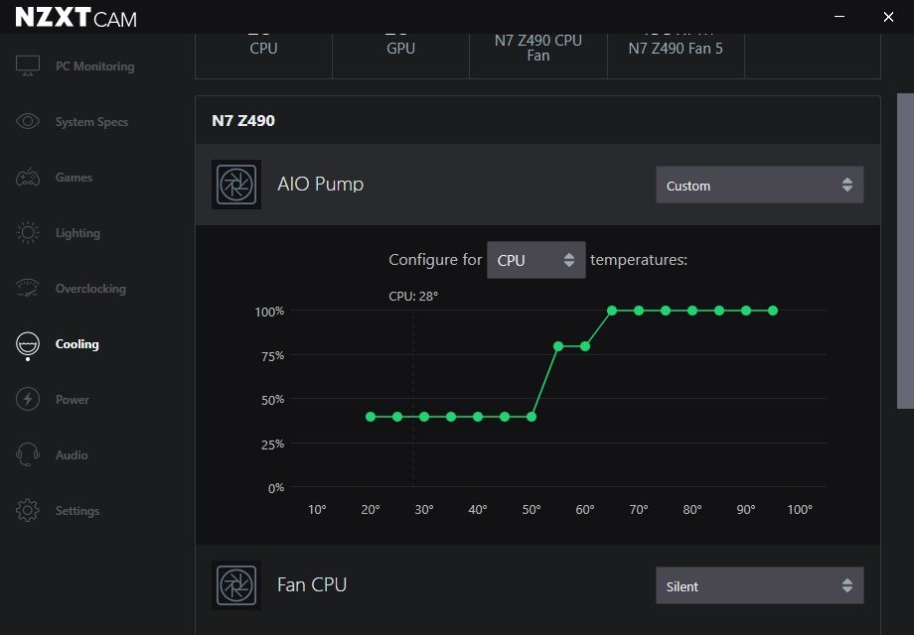Click the Fan CPU label
This screenshot has width=914, height=635.
[312, 584]
